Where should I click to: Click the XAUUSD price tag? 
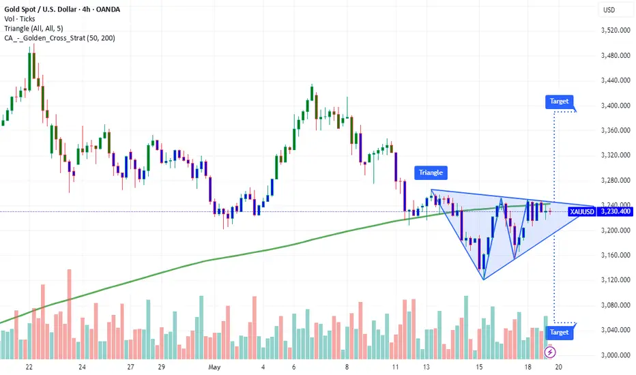(x=581, y=211)
